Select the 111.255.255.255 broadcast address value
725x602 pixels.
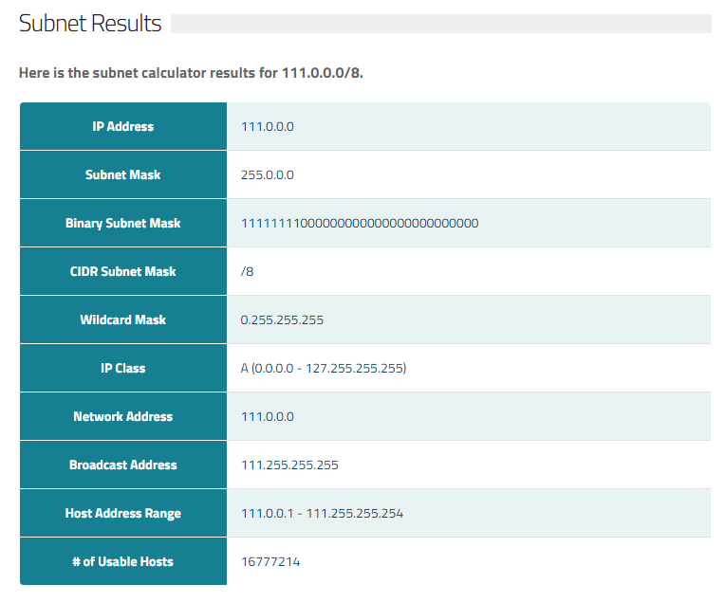coord(289,465)
